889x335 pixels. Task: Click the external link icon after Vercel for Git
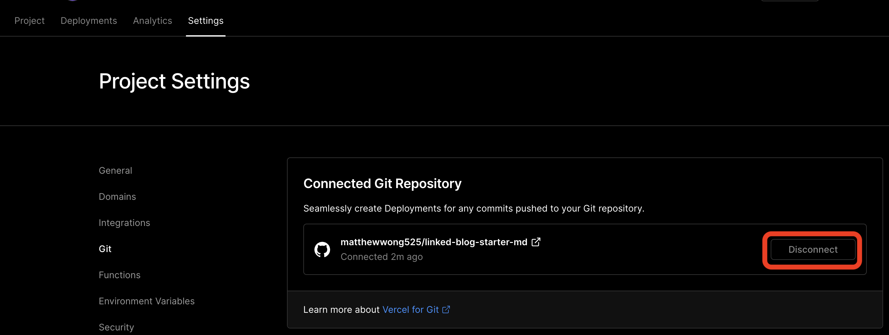point(446,310)
